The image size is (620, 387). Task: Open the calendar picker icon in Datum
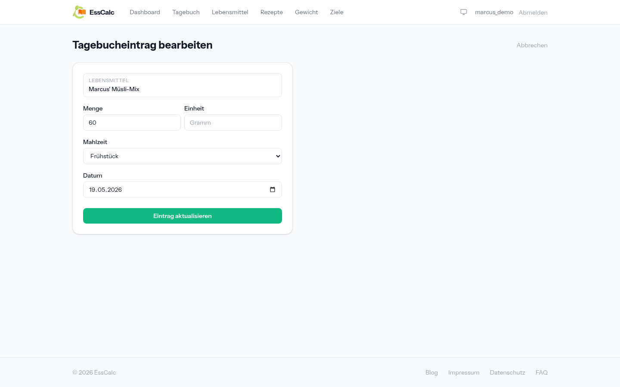[x=273, y=190]
